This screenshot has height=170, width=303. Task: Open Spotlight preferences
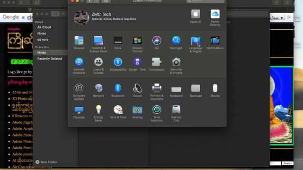tap(176, 42)
